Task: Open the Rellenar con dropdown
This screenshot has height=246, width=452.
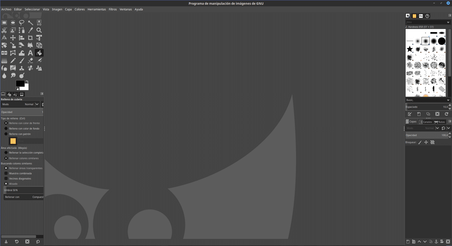Action: coord(24,197)
